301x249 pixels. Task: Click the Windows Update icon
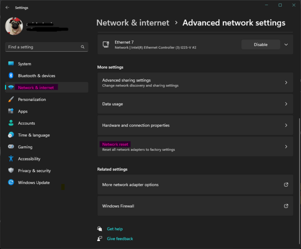[x=11, y=183]
